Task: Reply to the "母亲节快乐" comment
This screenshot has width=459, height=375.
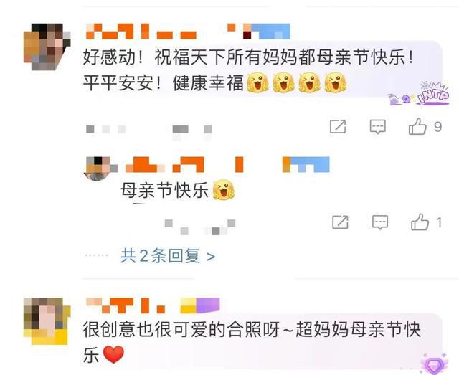Action: coord(380,222)
